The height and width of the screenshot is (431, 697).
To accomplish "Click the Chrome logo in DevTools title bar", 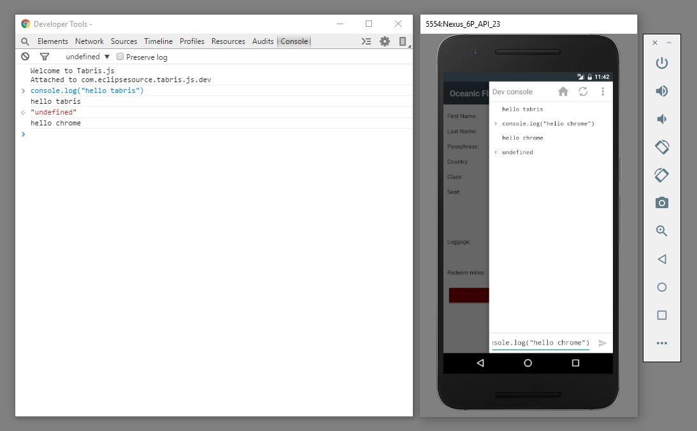I will point(25,24).
